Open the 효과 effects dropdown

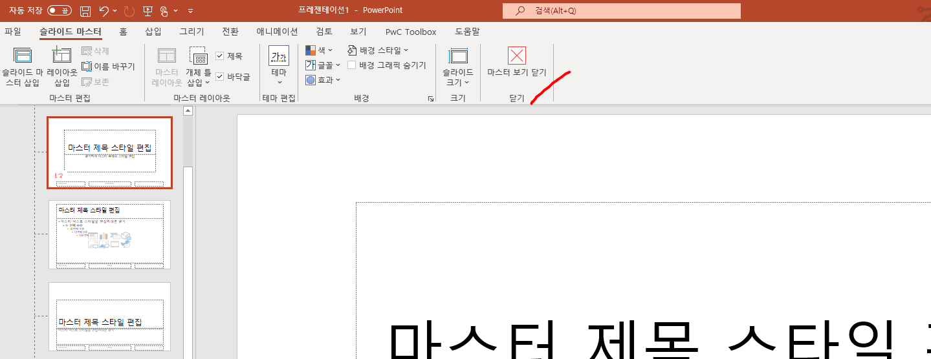323,80
